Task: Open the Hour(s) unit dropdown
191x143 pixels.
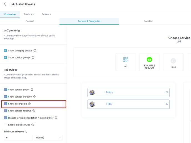Action: [48, 138]
